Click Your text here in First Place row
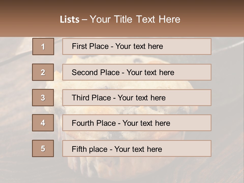 pyautogui.click(x=139, y=46)
